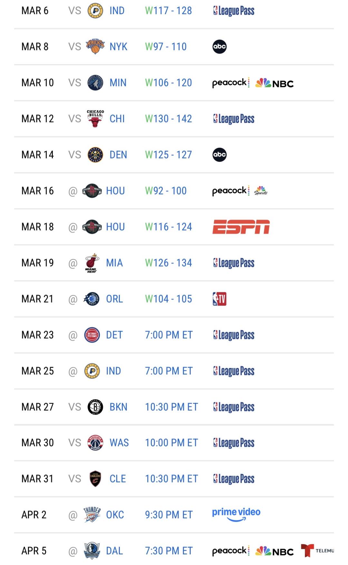Click the New York Knicks logo
The width and height of the screenshot is (348, 565).
(95, 47)
